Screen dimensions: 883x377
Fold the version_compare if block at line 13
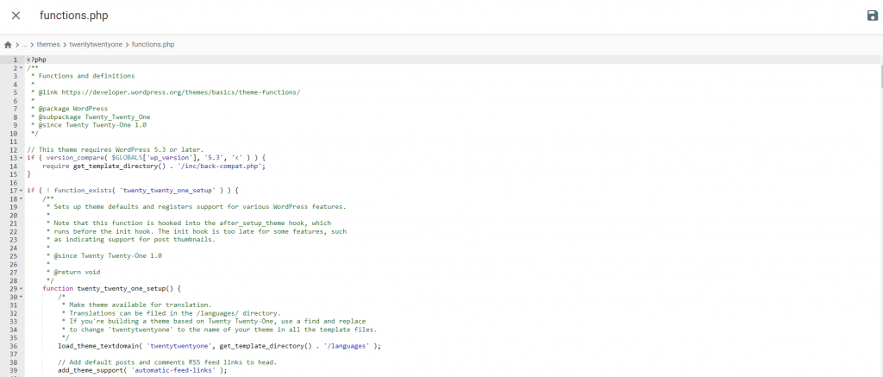21,158
